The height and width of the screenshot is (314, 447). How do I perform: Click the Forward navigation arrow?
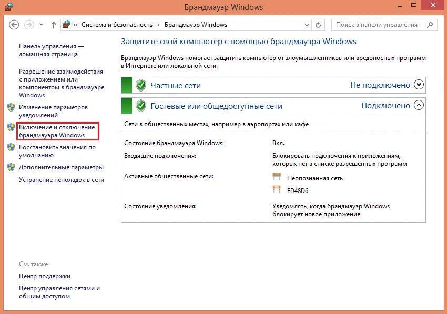(29, 25)
